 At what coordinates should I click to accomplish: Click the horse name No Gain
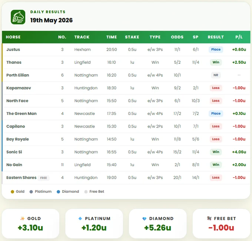pos(14,165)
